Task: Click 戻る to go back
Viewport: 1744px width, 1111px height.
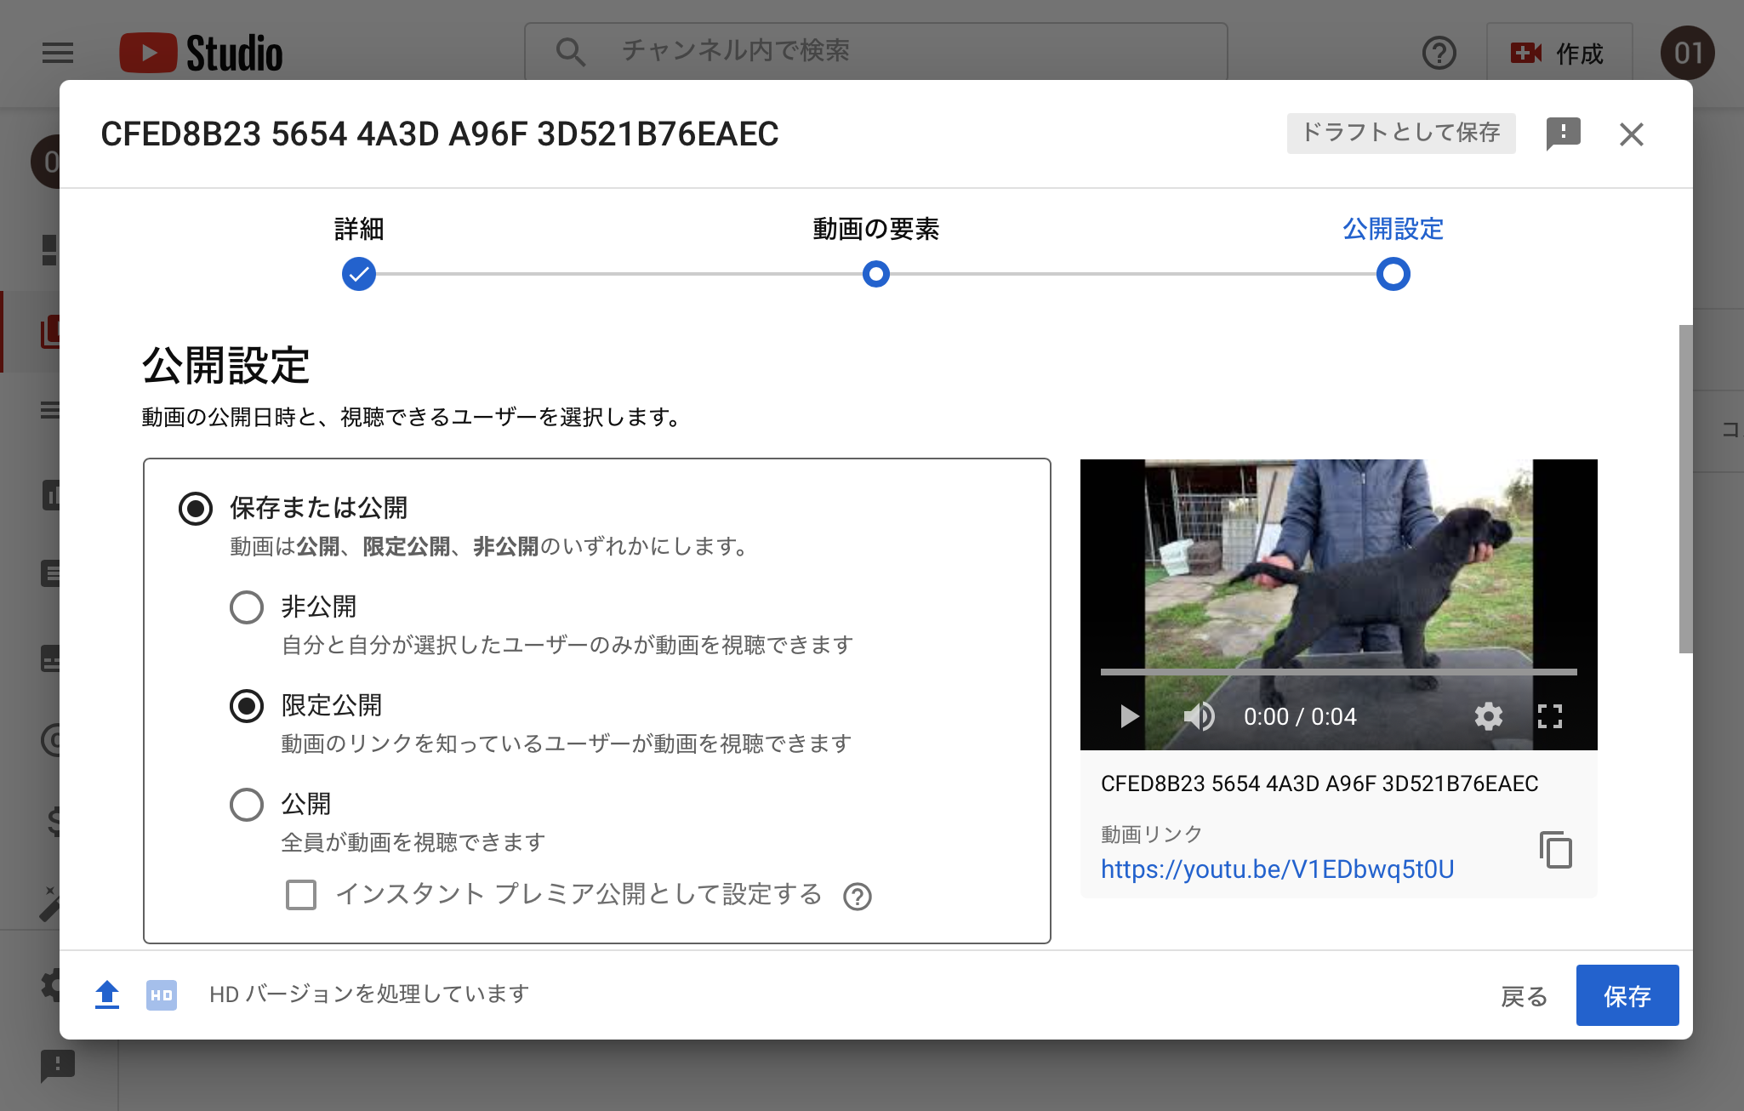Action: 1525,996
